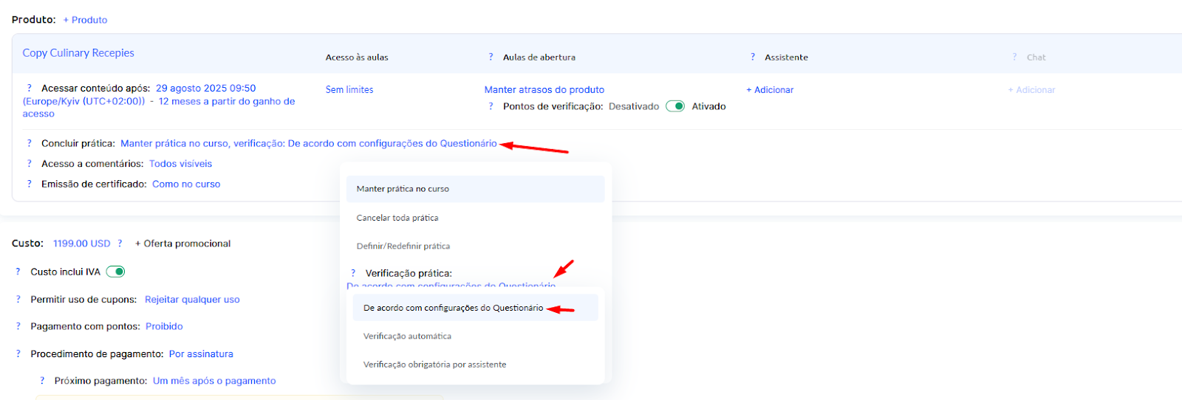Select Verificação obrigatória por assistente
1182x400 pixels.
point(434,365)
